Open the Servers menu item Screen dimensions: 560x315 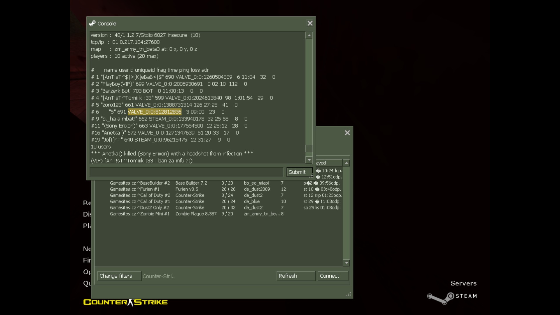pyautogui.click(x=463, y=283)
